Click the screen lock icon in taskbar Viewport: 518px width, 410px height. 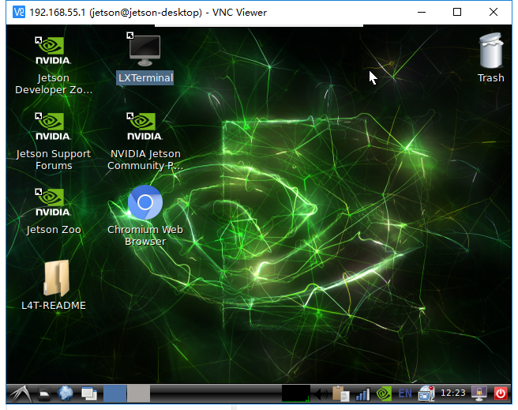coord(479,393)
